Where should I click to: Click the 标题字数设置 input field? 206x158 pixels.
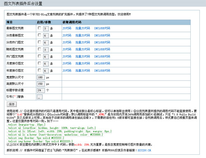click(41, 90)
